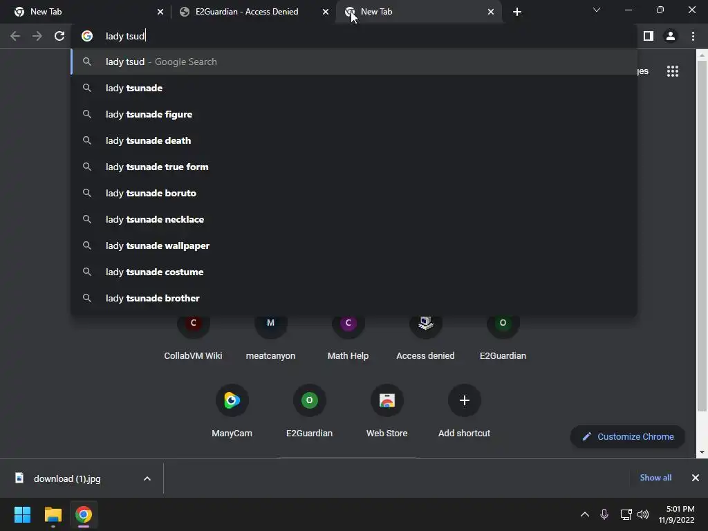This screenshot has height=531, width=708.
Task: Open ManyCam shortcut
Action: point(232,411)
